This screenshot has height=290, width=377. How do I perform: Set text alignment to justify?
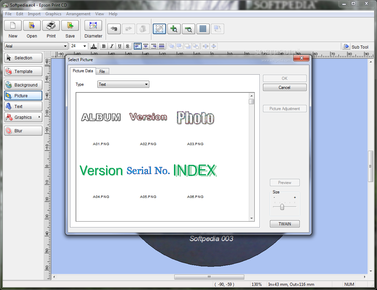tap(161, 46)
